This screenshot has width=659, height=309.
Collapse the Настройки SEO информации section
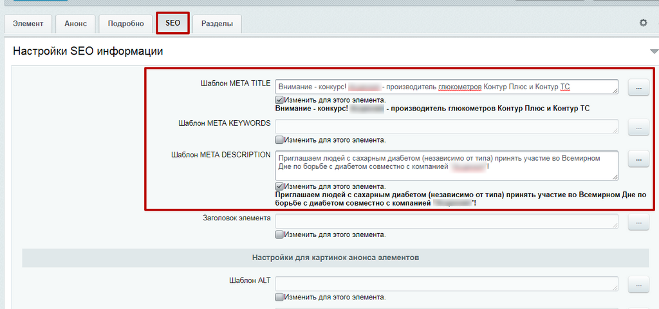(x=654, y=51)
